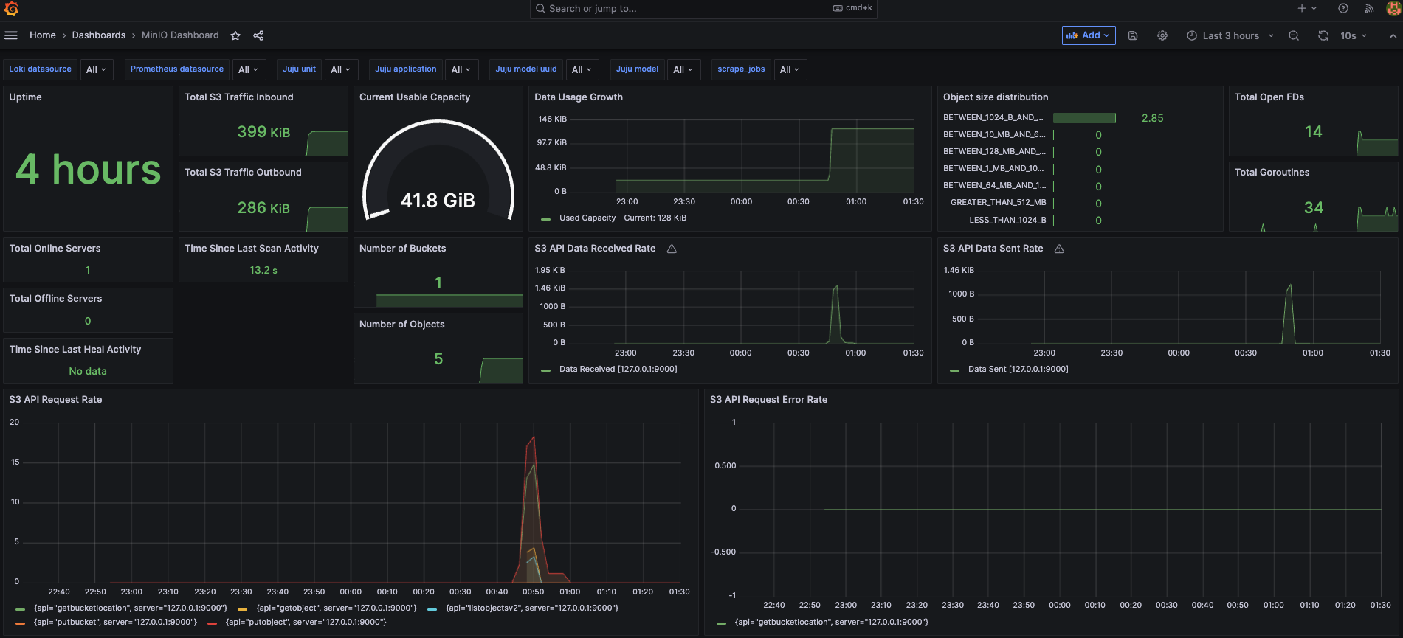This screenshot has width=1403, height=638.
Task: Click the Data Usage Growth panel title
Action: point(579,97)
